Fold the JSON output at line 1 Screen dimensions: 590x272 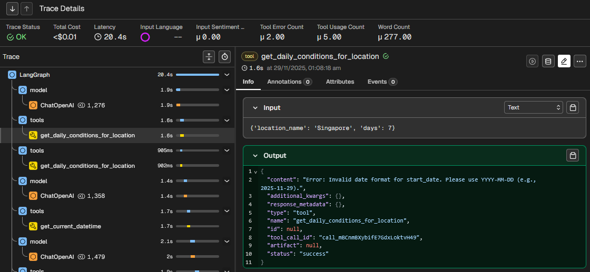(255, 172)
